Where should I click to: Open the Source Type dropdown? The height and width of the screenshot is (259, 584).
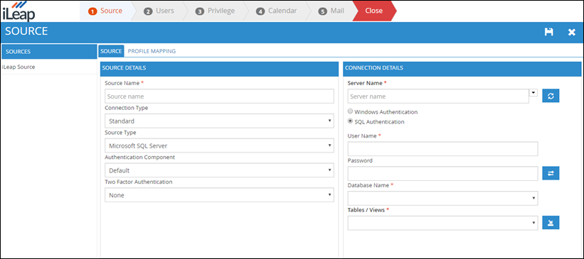(x=219, y=145)
